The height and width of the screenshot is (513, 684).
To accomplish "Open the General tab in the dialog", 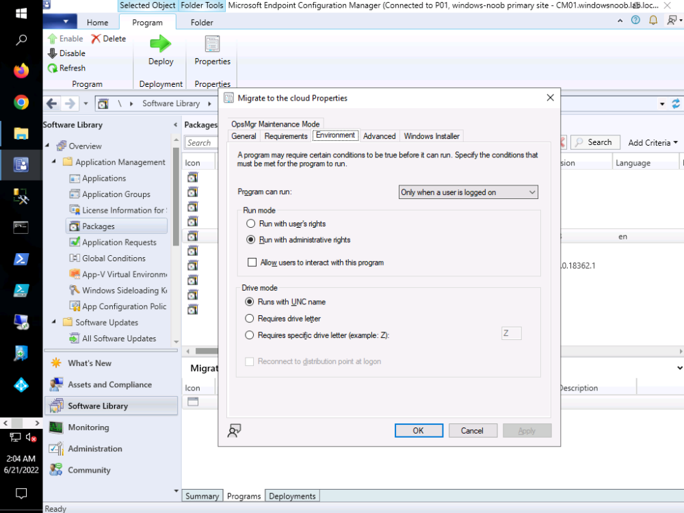I will 244,136.
